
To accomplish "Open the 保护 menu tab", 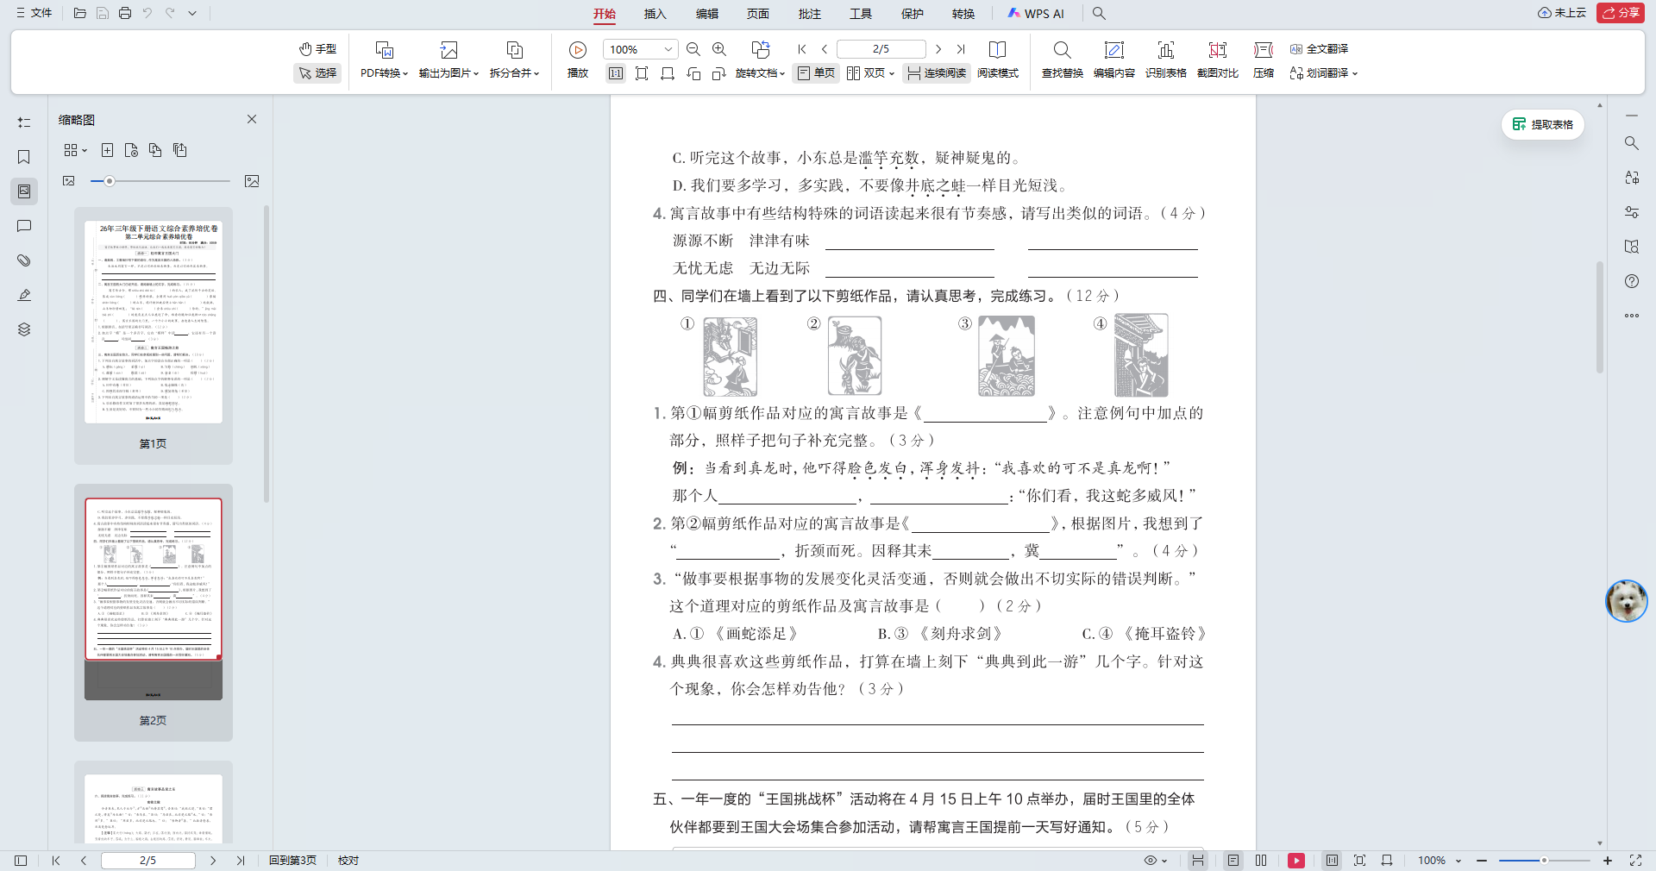I will (912, 14).
